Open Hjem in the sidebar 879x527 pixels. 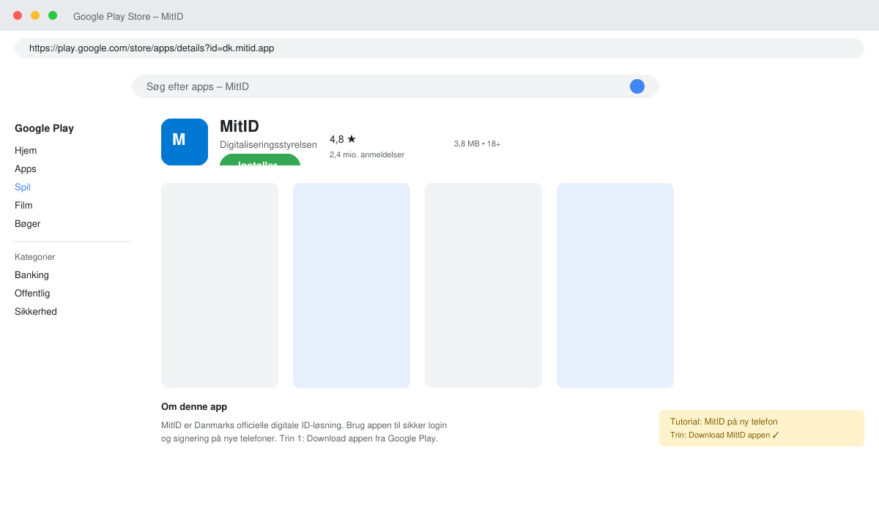coord(26,151)
